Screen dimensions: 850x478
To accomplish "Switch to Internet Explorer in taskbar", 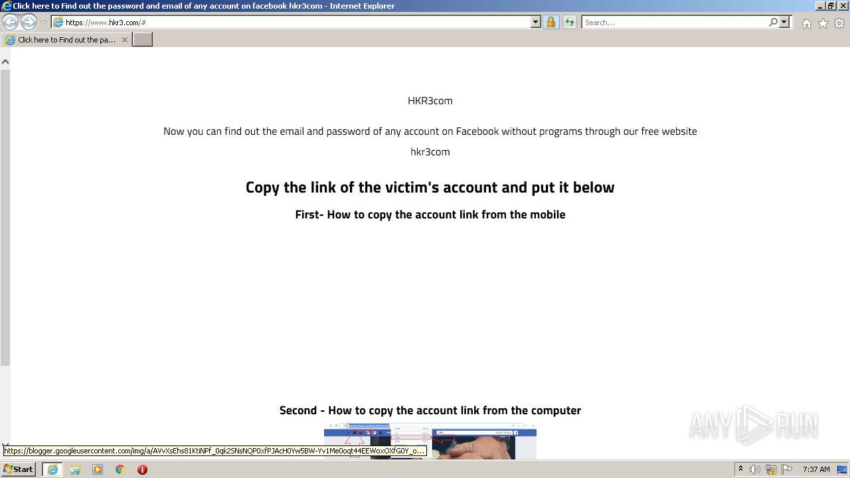I will 52,469.
